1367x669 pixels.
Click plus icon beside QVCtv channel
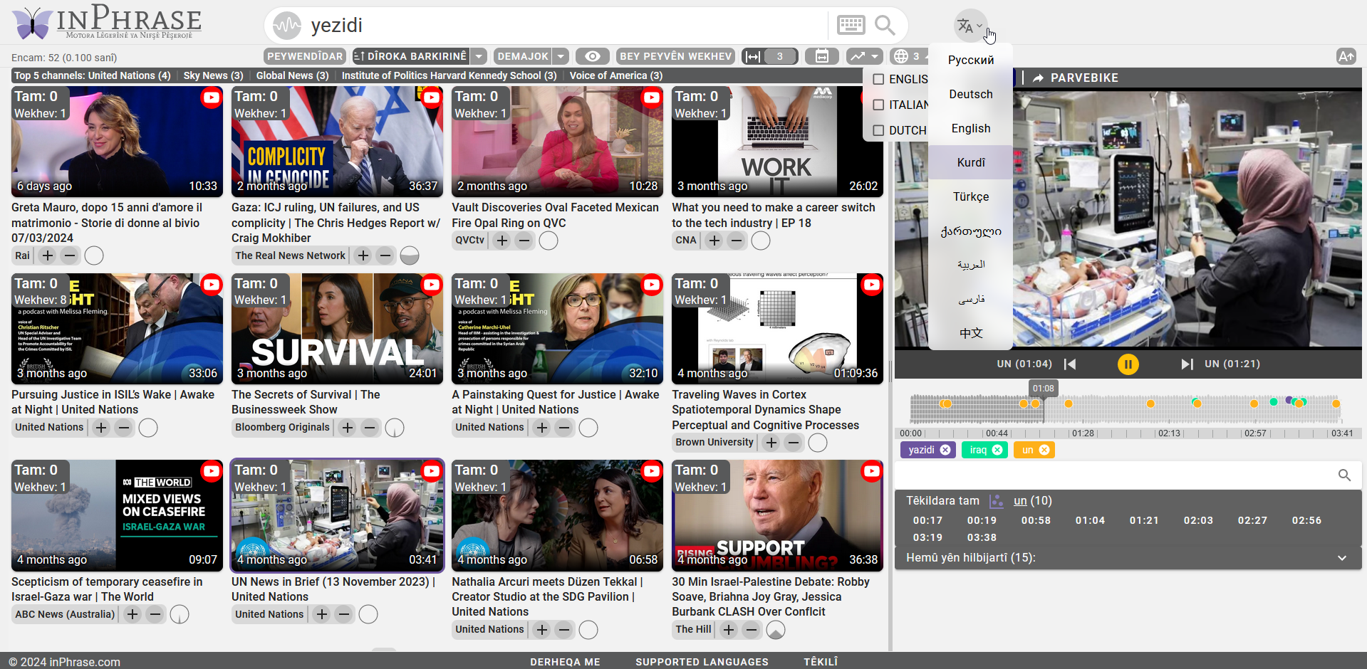[x=502, y=241]
